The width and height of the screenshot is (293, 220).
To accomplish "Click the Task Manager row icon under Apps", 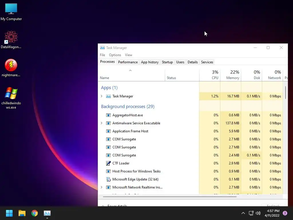I will (x=108, y=96).
